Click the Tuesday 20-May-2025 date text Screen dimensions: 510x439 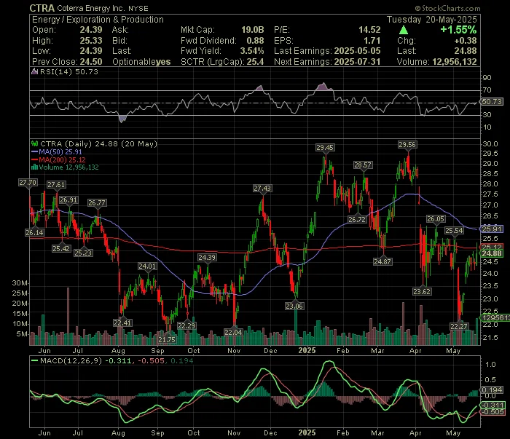[x=432, y=20]
